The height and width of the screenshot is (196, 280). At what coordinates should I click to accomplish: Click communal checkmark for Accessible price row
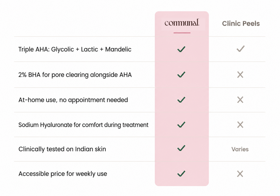pos(181,174)
